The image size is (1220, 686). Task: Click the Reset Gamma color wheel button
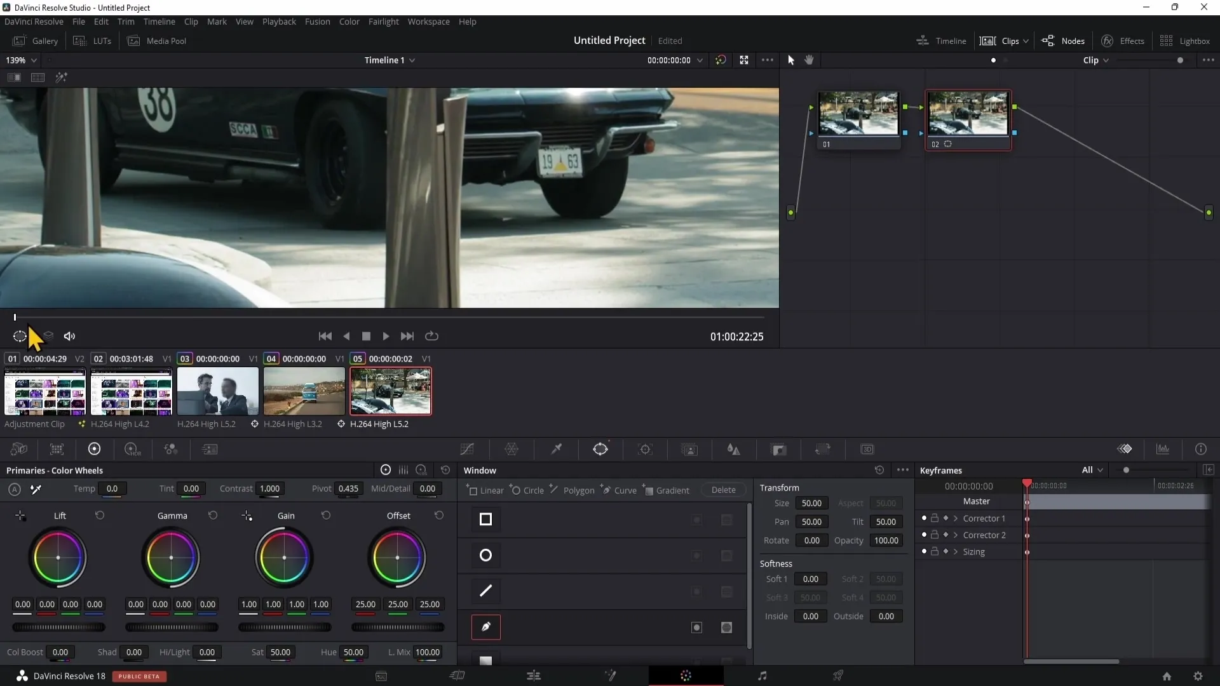(x=212, y=515)
